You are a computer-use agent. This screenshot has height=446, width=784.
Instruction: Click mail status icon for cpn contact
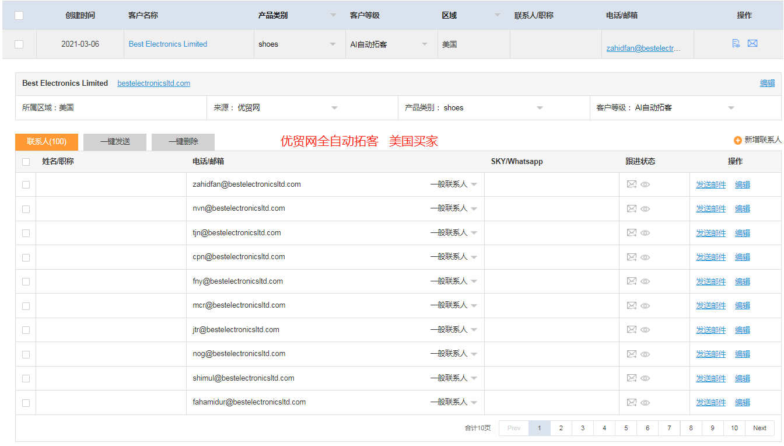[x=632, y=257]
